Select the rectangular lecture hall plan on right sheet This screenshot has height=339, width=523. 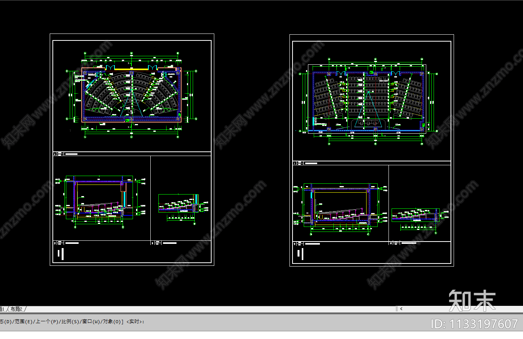368,101
